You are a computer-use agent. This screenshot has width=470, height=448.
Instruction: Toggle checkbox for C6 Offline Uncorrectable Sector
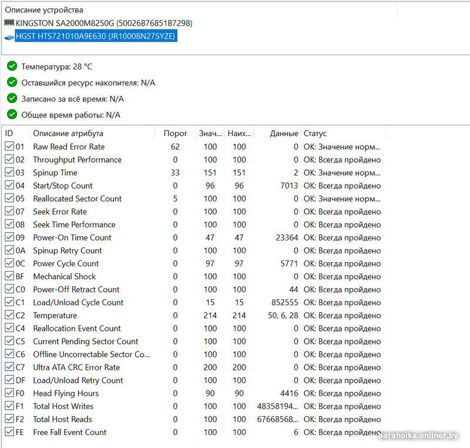(9, 354)
